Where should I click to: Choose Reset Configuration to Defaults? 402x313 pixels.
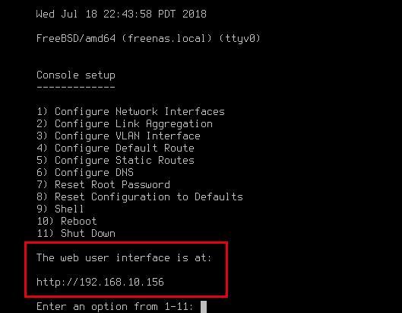(x=140, y=196)
